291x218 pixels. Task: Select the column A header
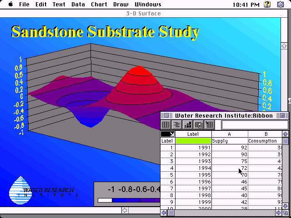point(230,134)
